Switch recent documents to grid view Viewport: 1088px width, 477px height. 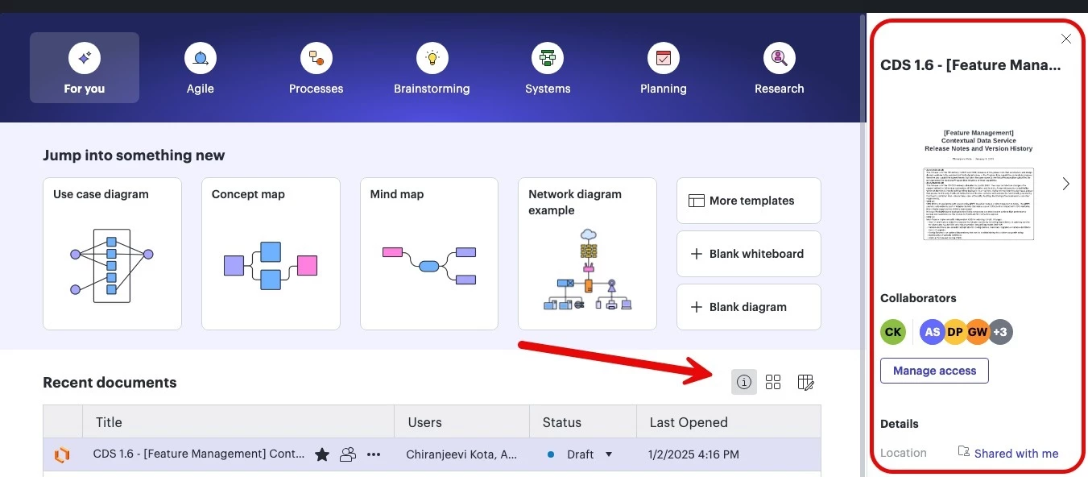773,382
